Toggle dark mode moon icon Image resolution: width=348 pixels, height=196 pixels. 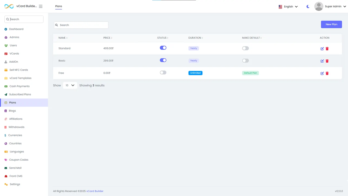click(x=308, y=7)
